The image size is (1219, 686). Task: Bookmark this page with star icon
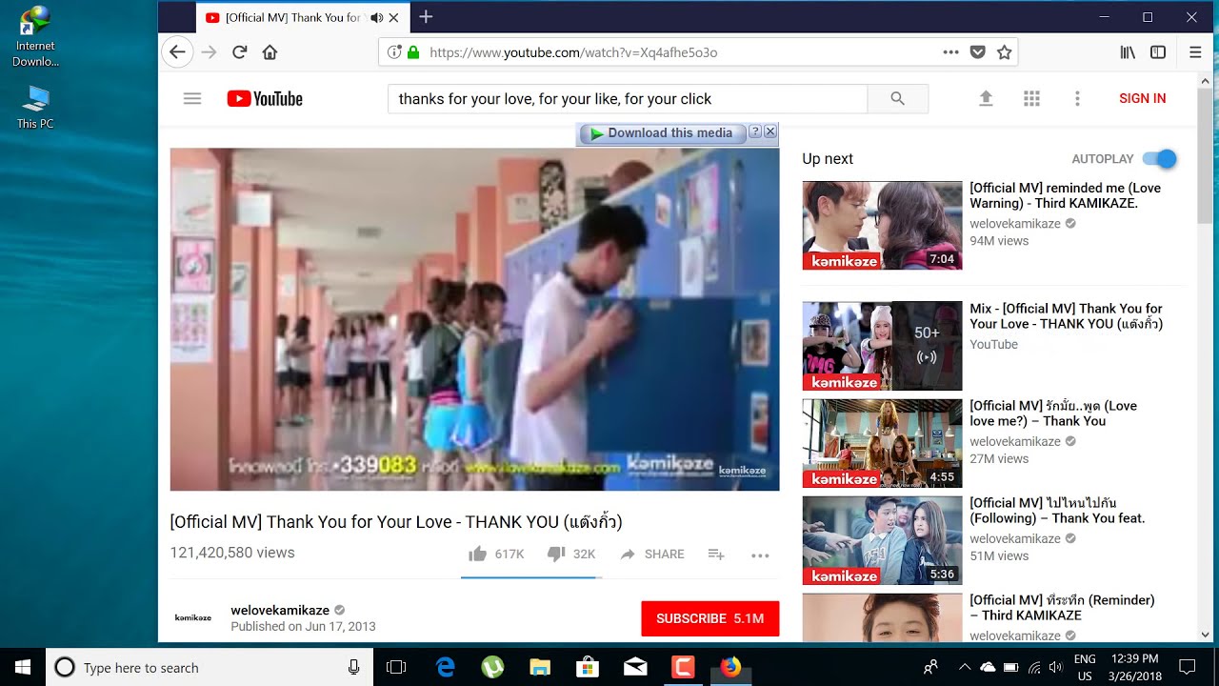(x=1004, y=52)
